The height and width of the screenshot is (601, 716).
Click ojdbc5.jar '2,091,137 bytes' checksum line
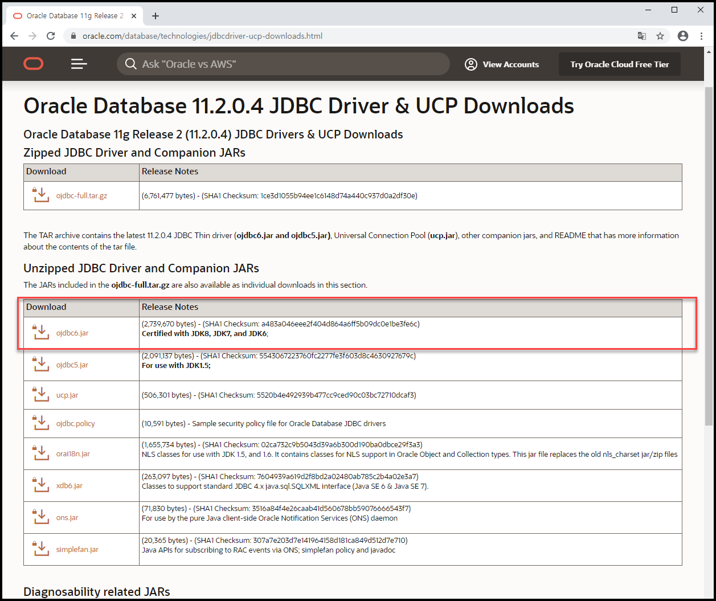coord(279,355)
